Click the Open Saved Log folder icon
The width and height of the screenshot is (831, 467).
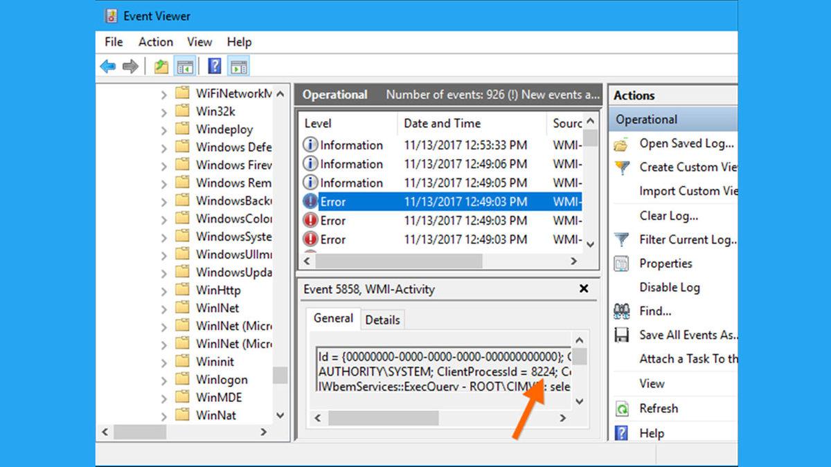[622, 143]
